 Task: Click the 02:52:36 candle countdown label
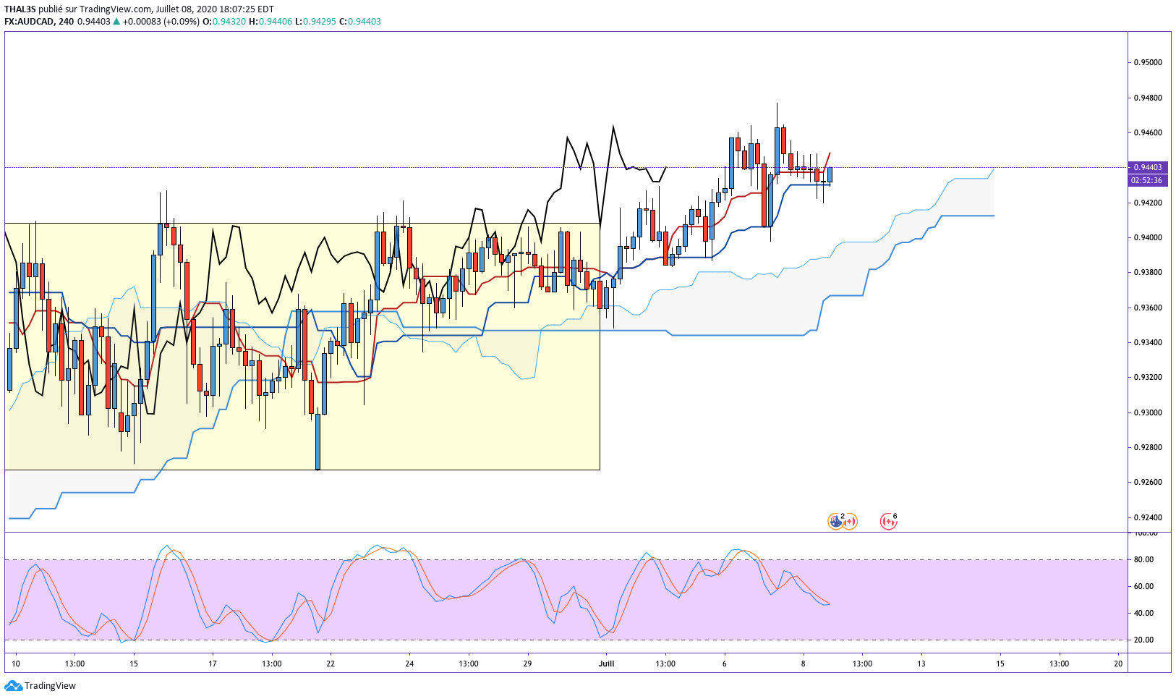tap(1148, 180)
